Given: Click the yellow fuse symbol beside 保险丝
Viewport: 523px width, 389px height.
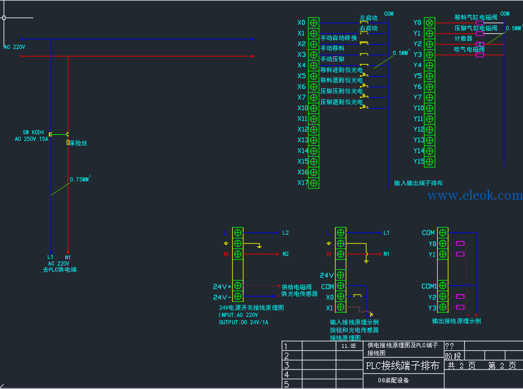Looking at the screenshot, I should click(x=68, y=142).
